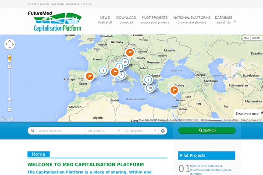Open the cluster marker labeled 10
This screenshot has height=175, width=263.
pyautogui.click(x=125, y=62)
